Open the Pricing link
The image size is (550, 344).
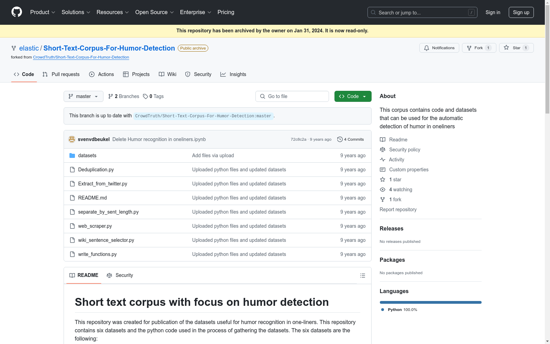click(226, 12)
